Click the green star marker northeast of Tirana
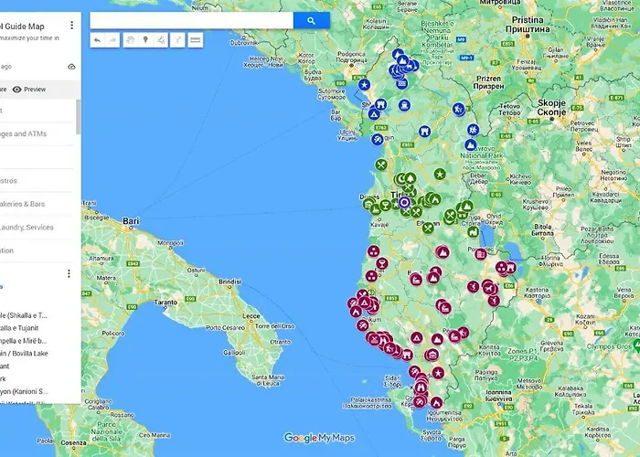The width and height of the screenshot is (640, 457). point(440,175)
